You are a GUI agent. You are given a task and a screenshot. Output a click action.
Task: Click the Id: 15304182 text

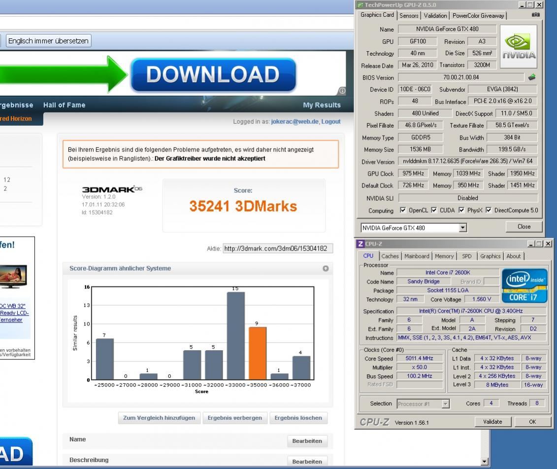click(97, 213)
